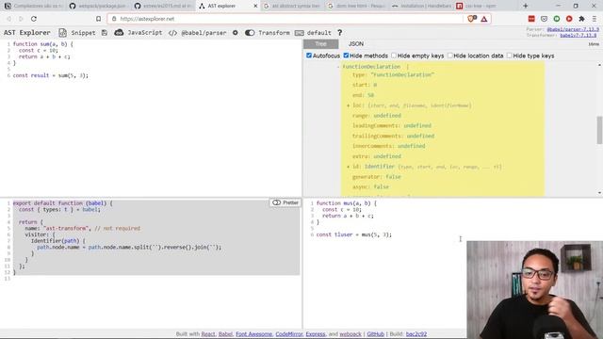The image size is (603, 339).
Task: Switch to the ast abstract syntax tree tab
Action: (292, 7)
